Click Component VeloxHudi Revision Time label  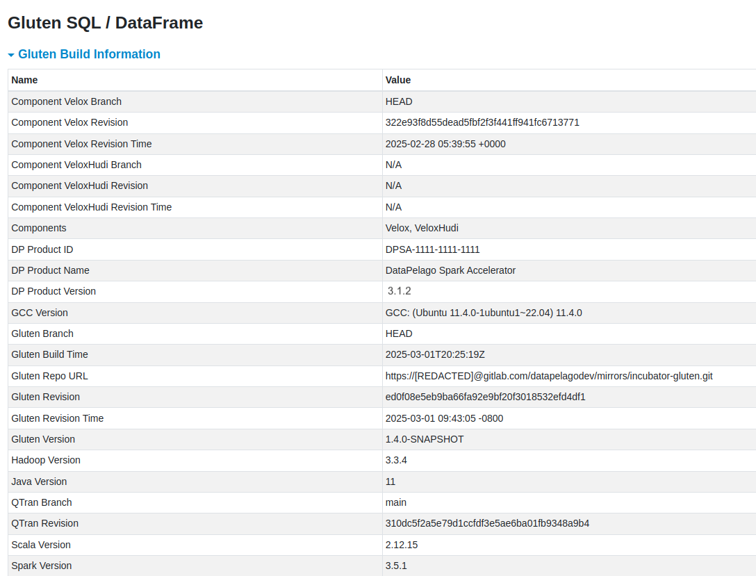click(92, 207)
